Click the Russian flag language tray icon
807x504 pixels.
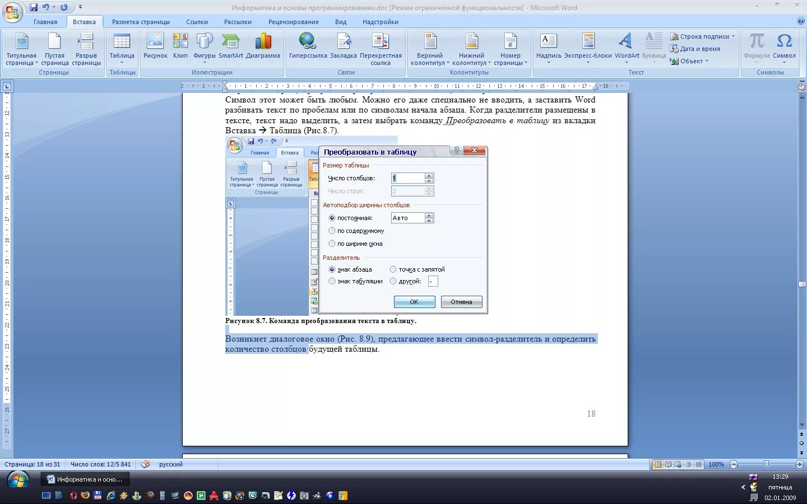point(753,477)
